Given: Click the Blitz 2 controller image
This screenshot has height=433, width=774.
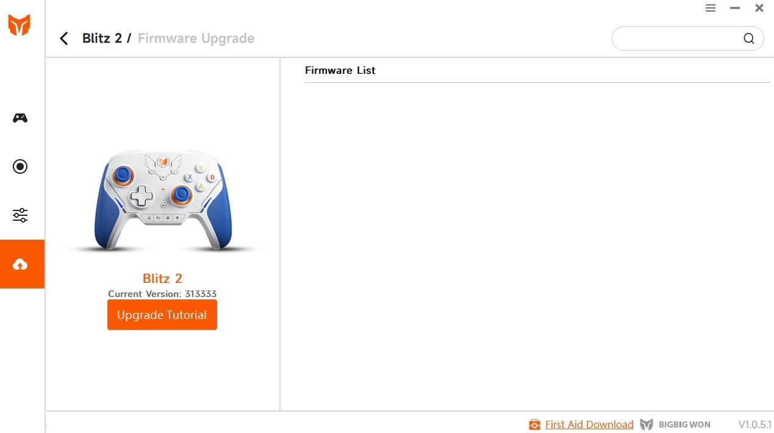Looking at the screenshot, I should coord(163,200).
